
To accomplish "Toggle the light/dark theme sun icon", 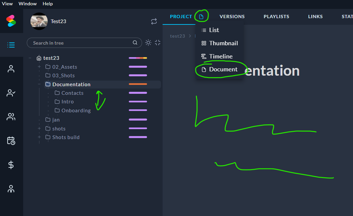I will point(148,43).
